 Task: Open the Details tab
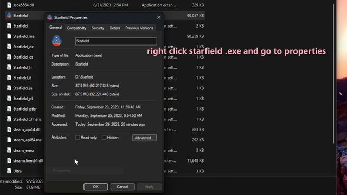tap(114, 28)
